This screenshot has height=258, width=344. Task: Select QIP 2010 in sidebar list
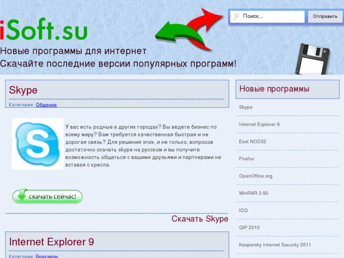click(x=249, y=228)
